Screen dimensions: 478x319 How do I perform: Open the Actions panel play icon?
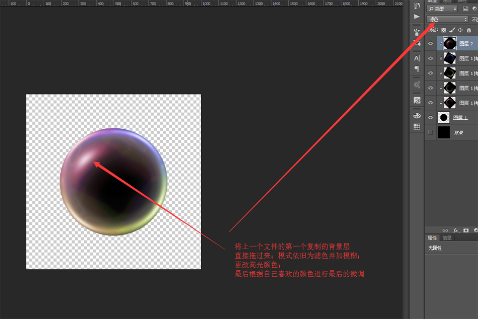coord(417,17)
